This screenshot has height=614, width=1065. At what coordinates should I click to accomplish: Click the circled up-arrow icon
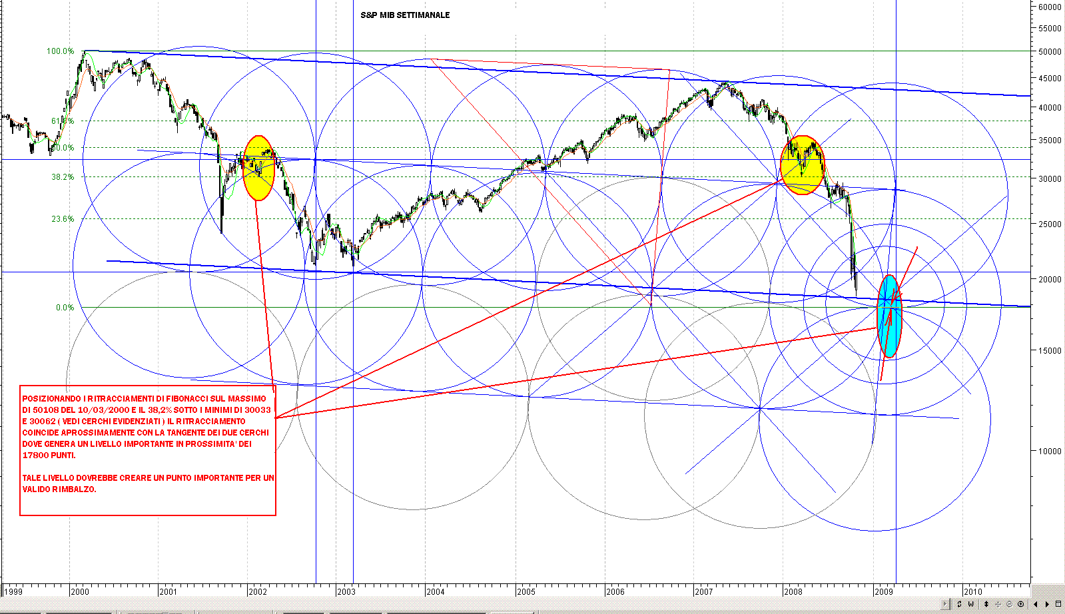point(1021,604)
